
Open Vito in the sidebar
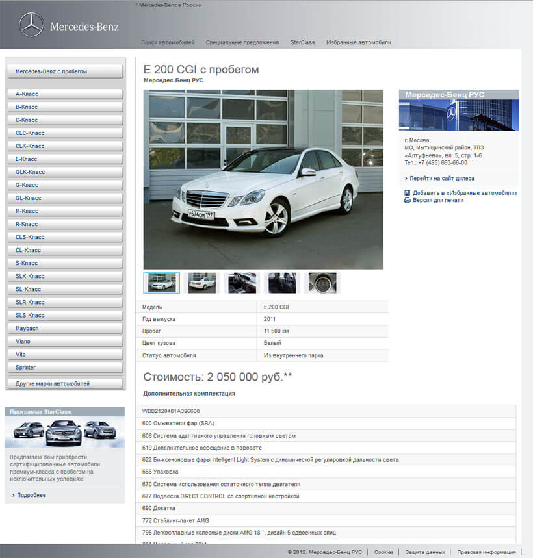(x=65, y=355)
